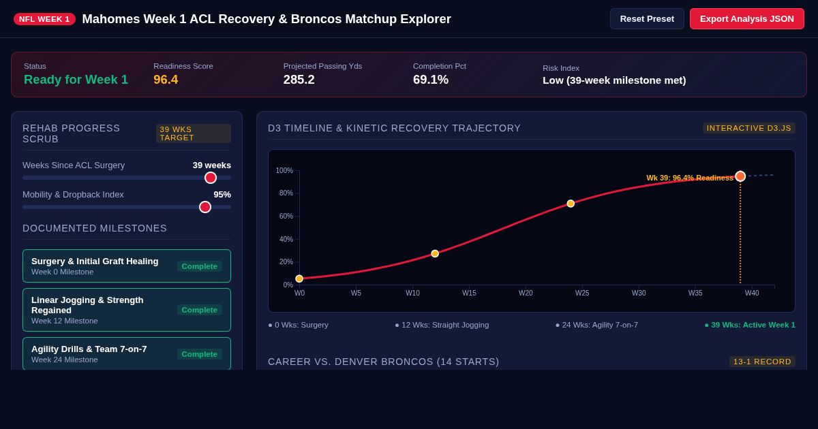Select the week 24 agility point on chart
Screen dimensions: 818x429
coord(571,204)
